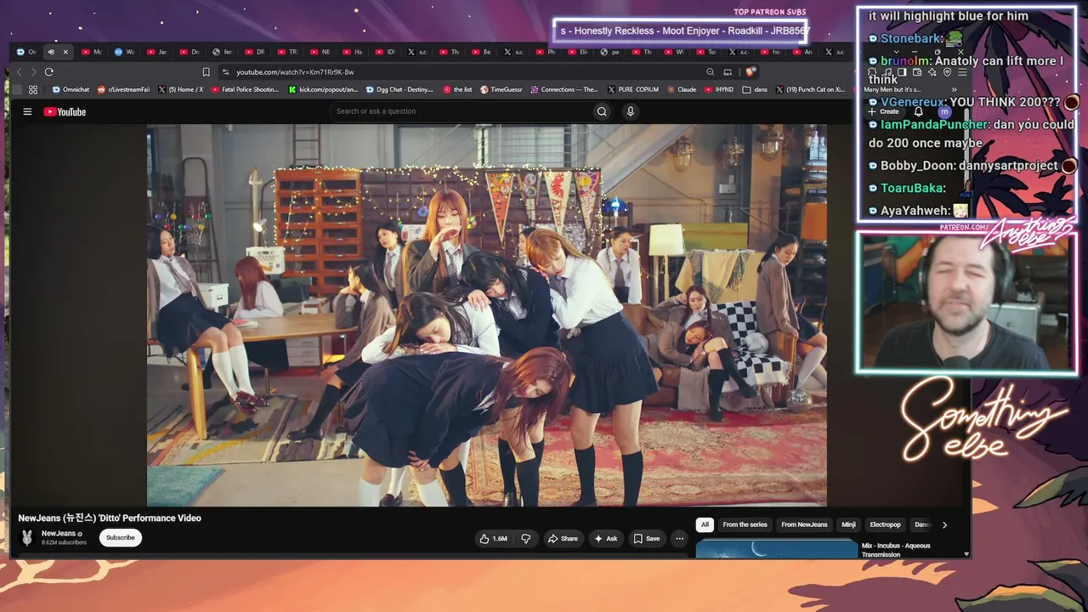
Task: Dislike the video with thumbs-down
Action: pyautogui.click(x=525, y=538)
